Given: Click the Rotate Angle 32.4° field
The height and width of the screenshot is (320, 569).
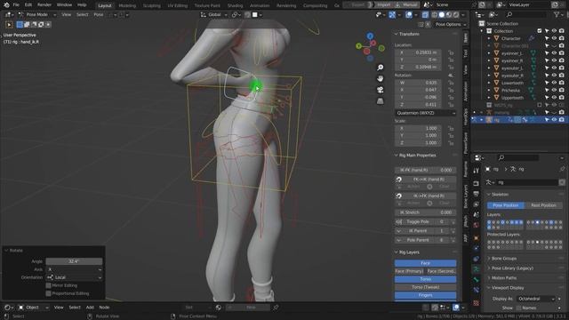Looking at the screenshot, I should click(x=74, y=261).
